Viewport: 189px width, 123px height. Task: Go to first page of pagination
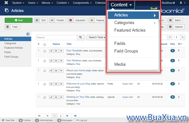[x=39, y=116]
